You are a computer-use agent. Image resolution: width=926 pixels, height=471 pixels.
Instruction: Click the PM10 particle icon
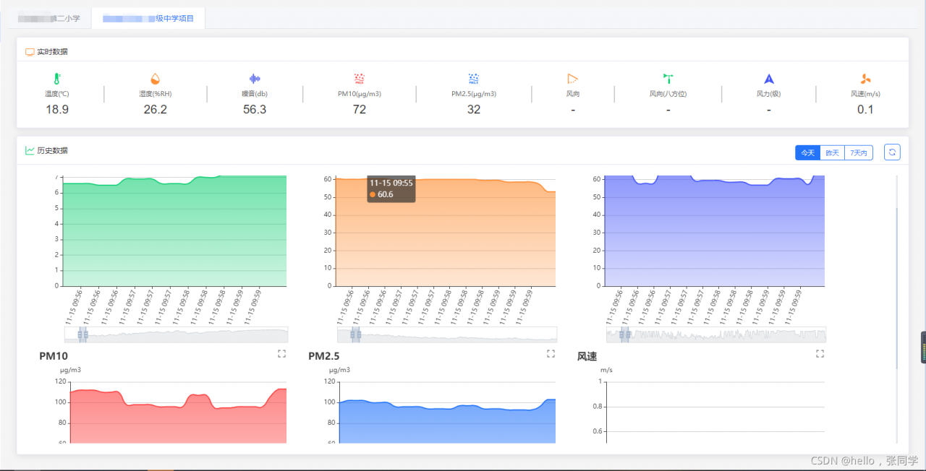360,79
